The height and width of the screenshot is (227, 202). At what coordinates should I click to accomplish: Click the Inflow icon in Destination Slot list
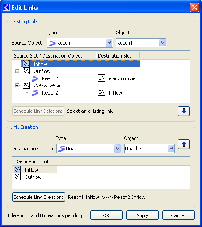pyautogui.click(x=17, y=169)
